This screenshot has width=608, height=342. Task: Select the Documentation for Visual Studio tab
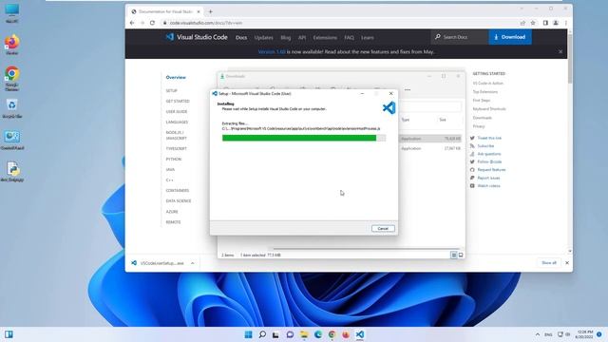(x=165, y=11)
